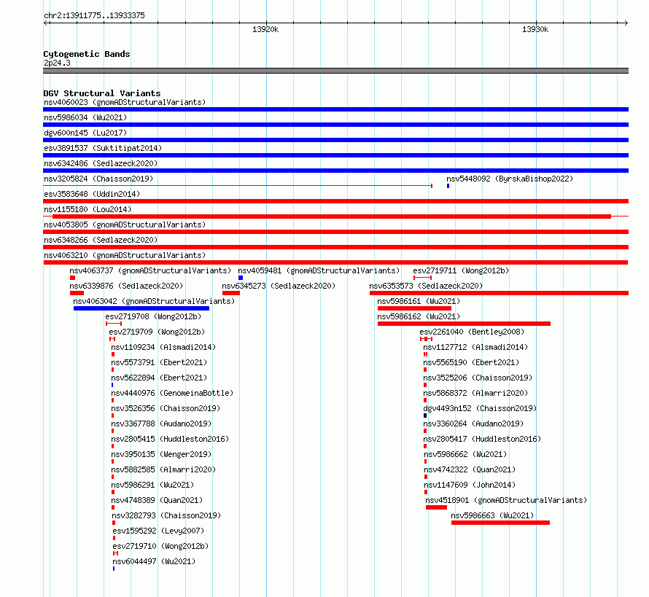
Task: Click nsv5868372 (Almarri2020) label
Action: [475, 393]
